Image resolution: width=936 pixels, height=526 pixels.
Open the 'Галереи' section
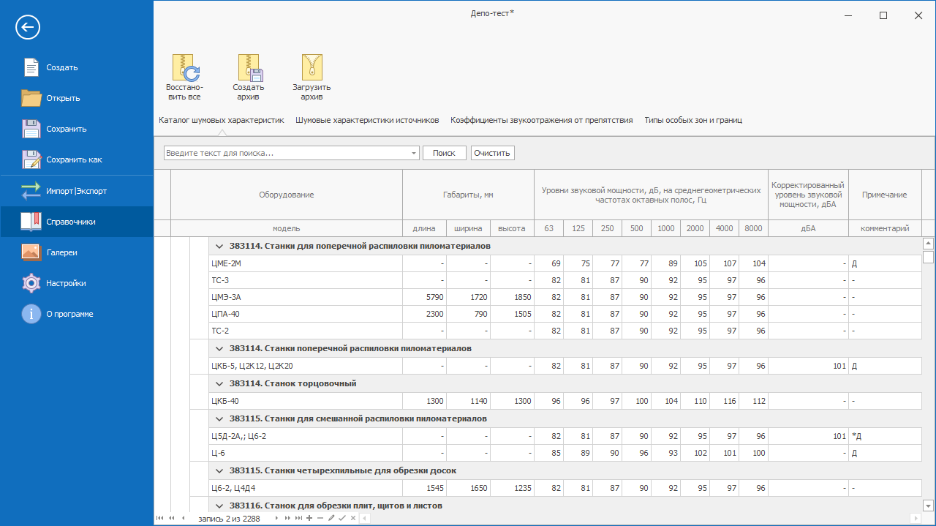(61, 252)
